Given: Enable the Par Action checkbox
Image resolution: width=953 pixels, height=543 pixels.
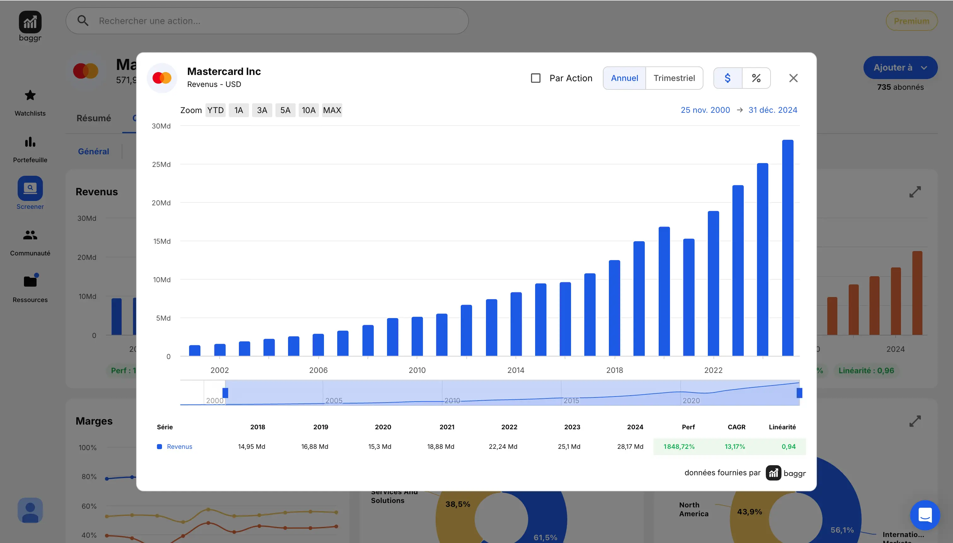Looking at the screenshot, I should click(x=535, y=78).
